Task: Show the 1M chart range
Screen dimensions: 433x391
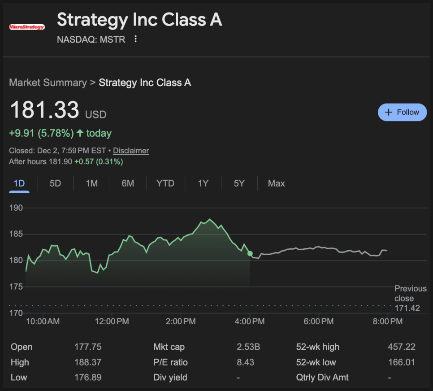Action: [91, 183]
